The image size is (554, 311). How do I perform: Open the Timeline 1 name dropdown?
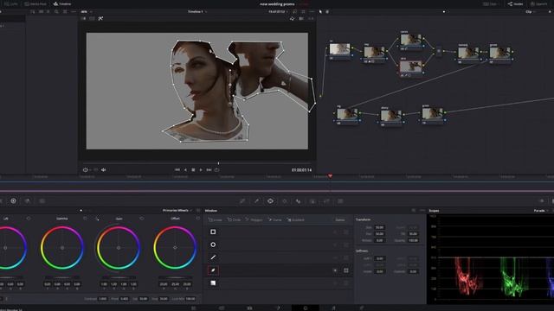click(x=197, y=11)
